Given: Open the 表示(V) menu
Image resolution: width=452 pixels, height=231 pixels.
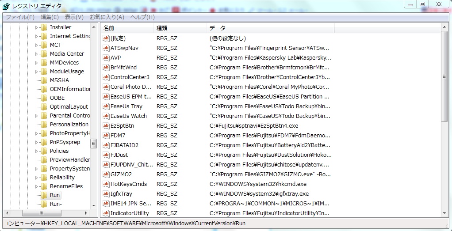Looking at the screenshot, I should 74,17.
